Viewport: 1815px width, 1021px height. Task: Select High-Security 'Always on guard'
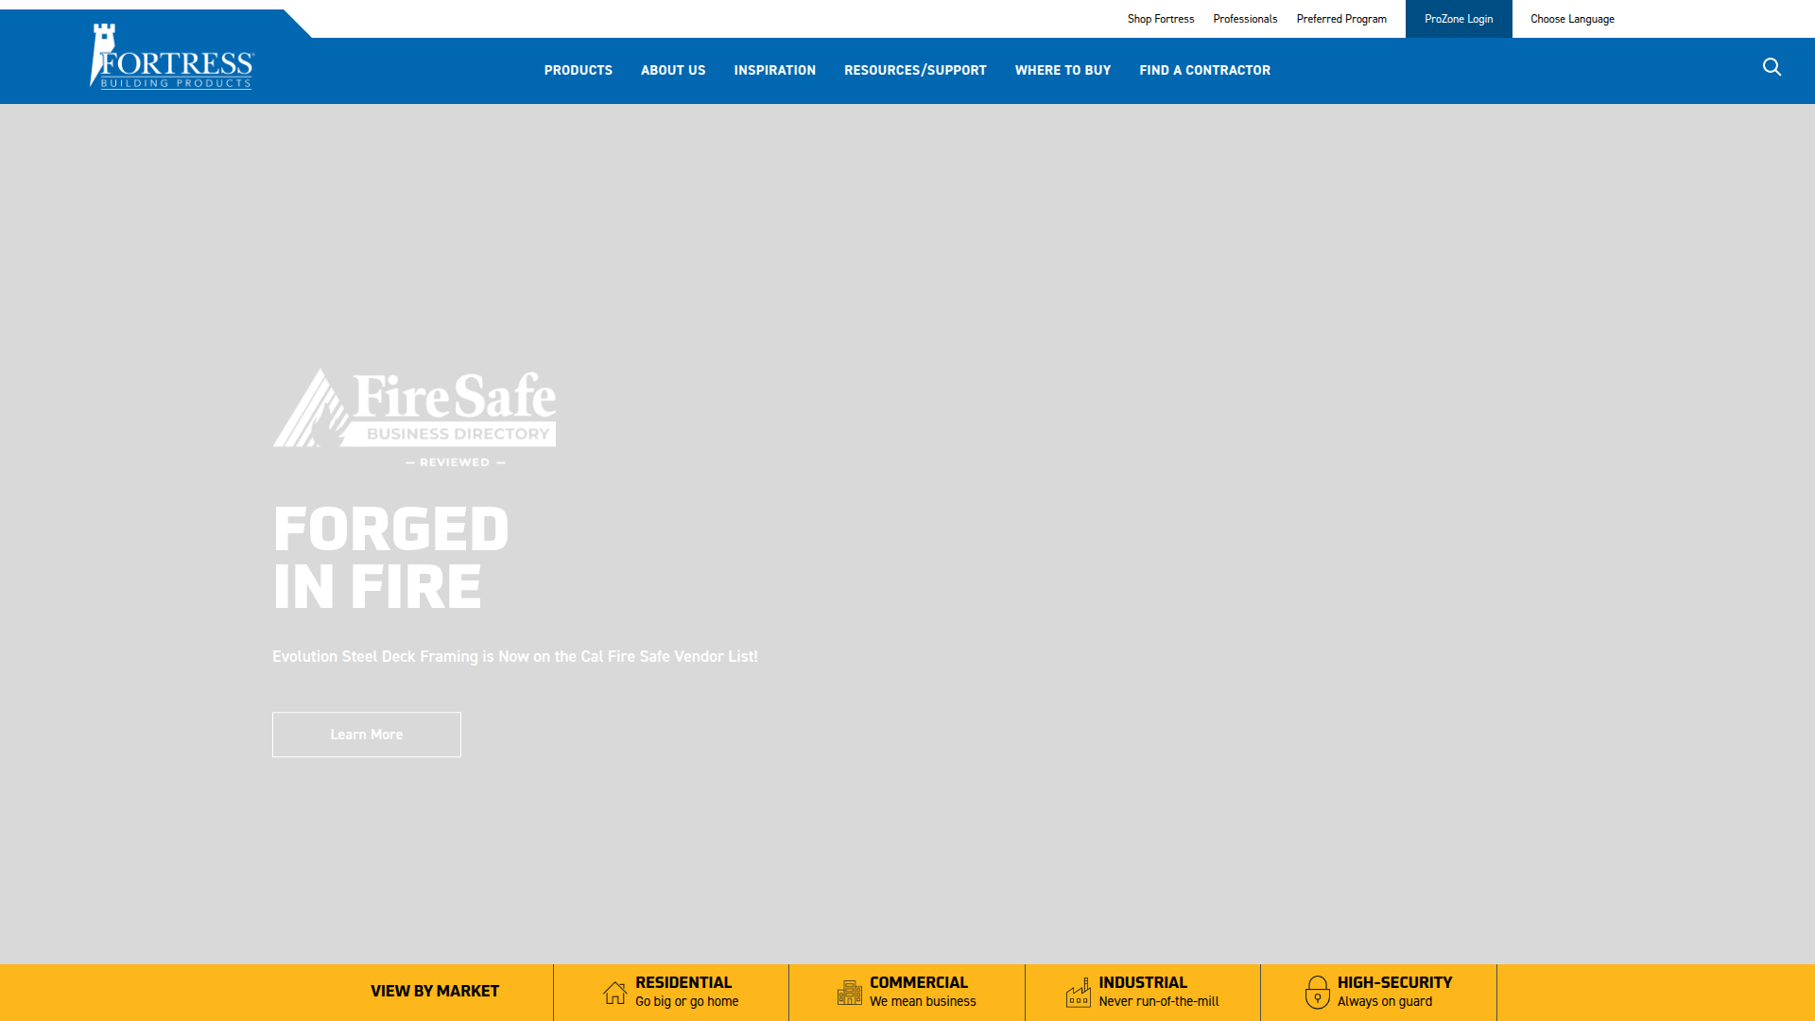[1379, 993]
